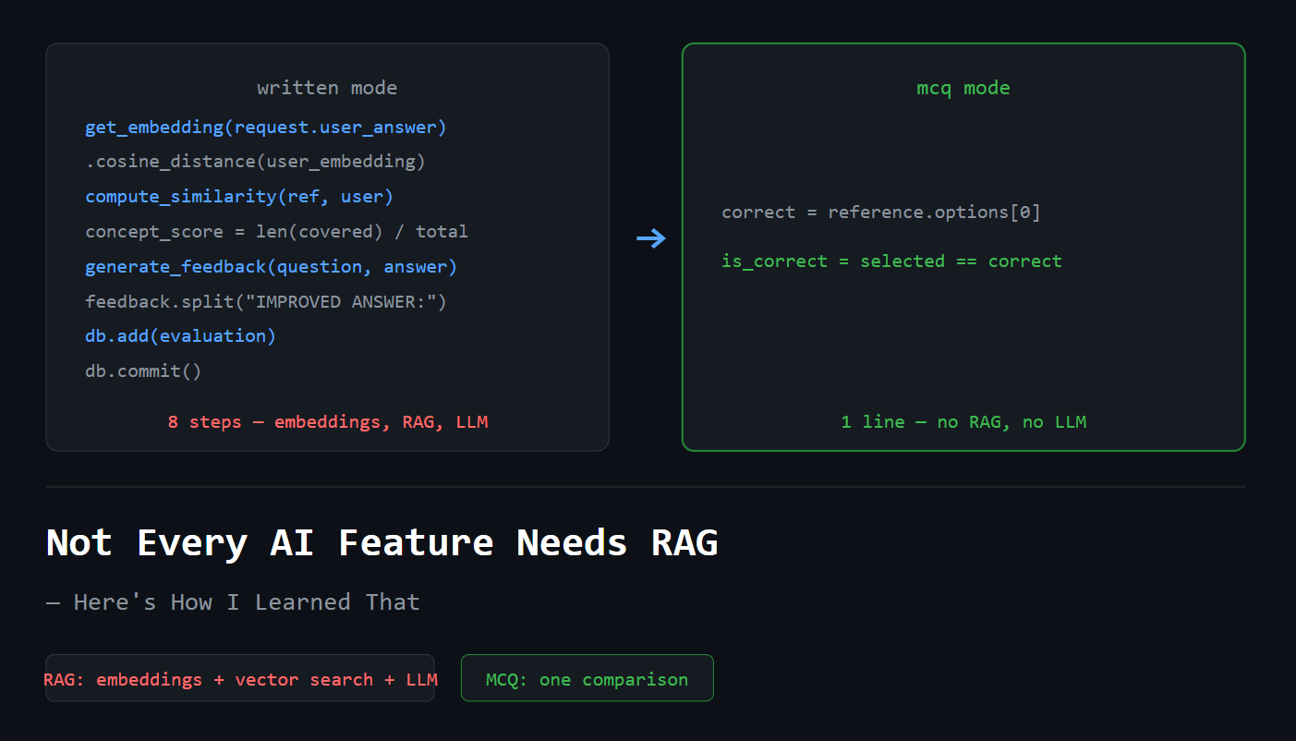Viewport: 1296px width, 741px height.
Task: Select the compute_similarity(ref, user) line
Action: tap(239, 197)
